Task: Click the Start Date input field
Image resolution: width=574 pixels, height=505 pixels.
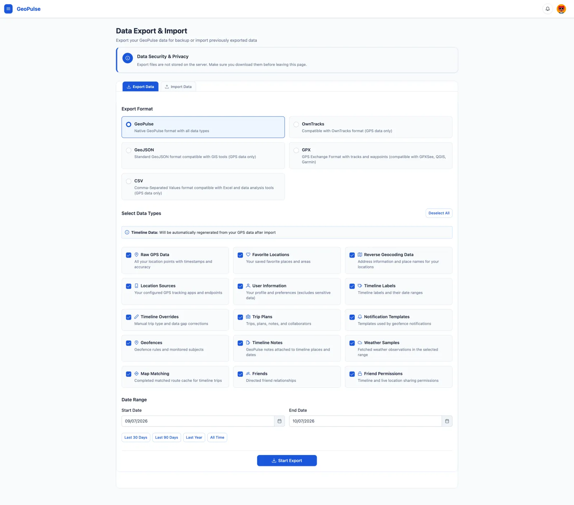Action: click(x=198, y=421)
